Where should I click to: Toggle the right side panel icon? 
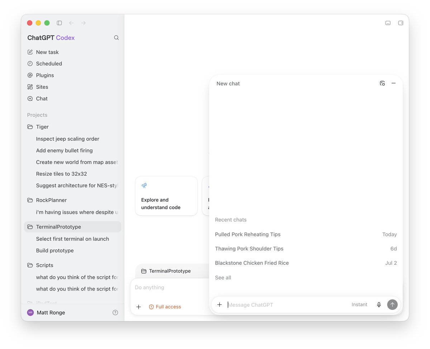(x=401, y=23)
